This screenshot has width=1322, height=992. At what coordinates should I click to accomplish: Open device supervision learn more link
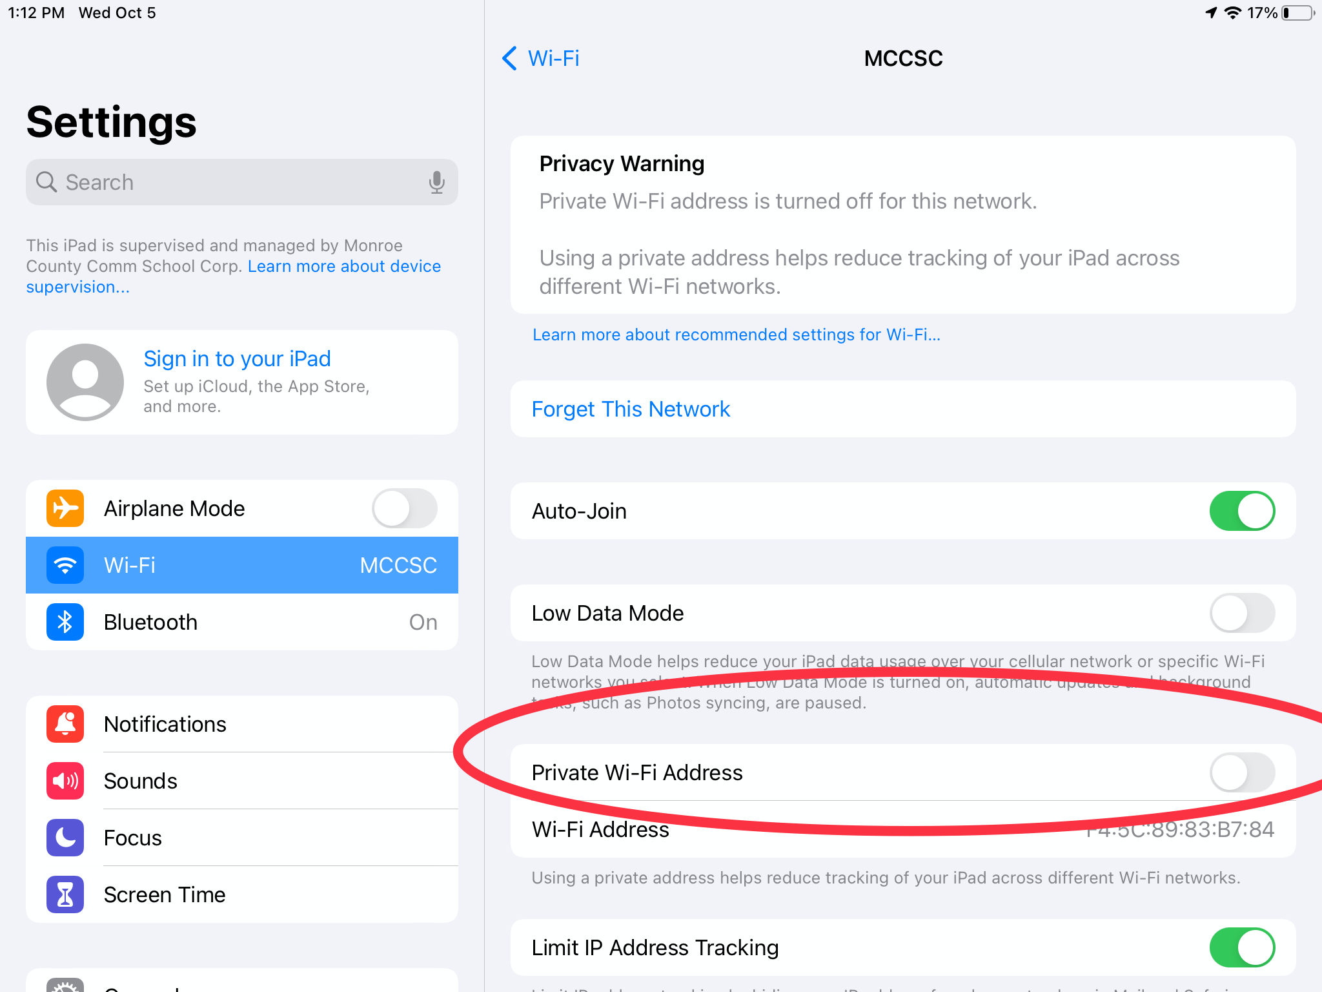343,267
